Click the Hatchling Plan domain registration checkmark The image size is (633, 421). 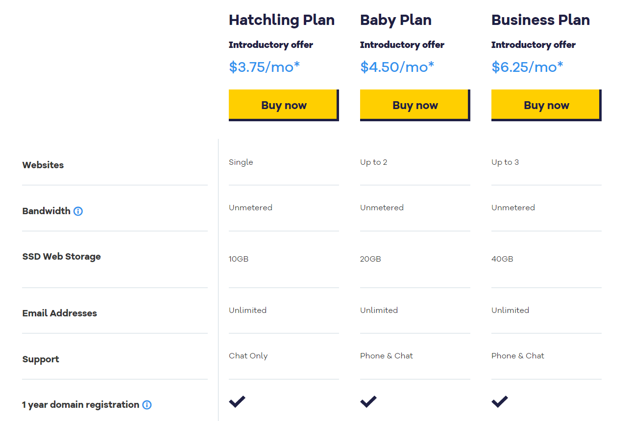point(237,401)
